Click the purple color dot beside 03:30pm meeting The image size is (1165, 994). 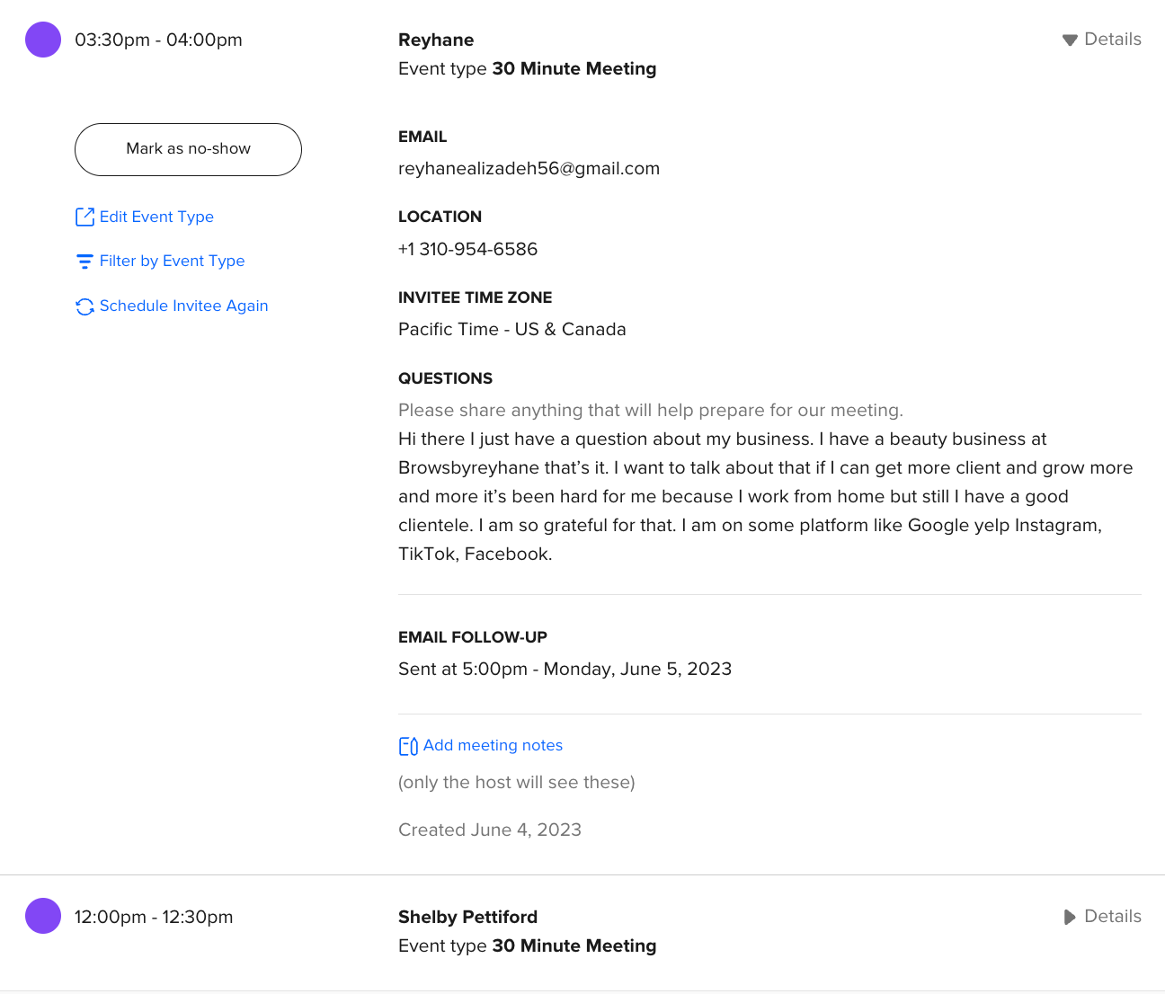click(x=43, y=40)
